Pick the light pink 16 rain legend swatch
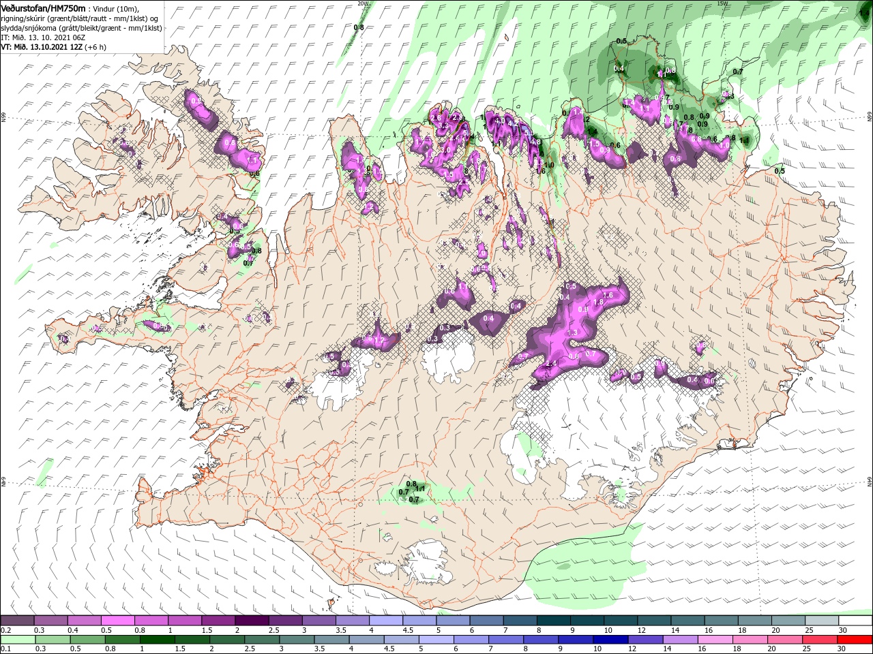Viewport: 873px width, 654px height. (x=715, y=640)
